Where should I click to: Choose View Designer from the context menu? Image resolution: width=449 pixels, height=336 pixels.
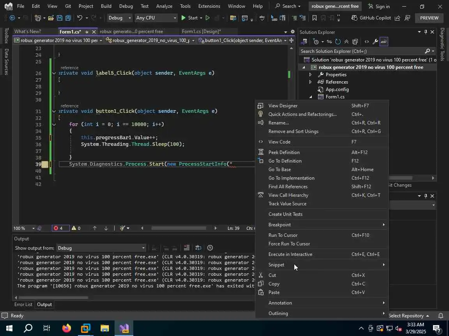322,106
